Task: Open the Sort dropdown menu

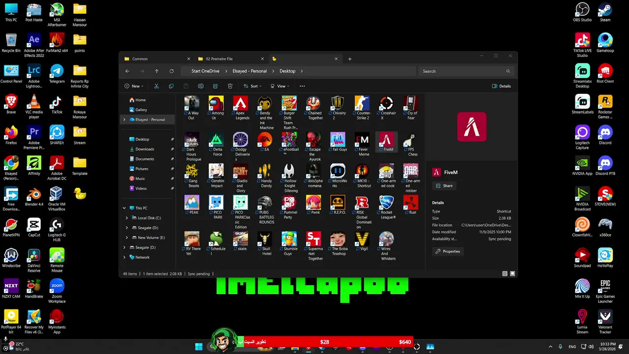Action: [x=252, y=86]
